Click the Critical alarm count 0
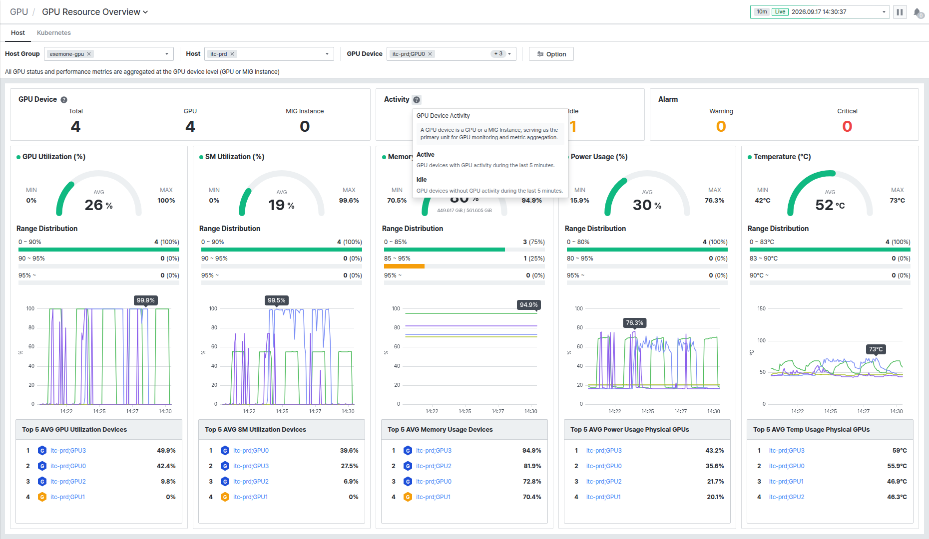The width and height of the screenshot is (929, 539). click(x=847, y=126)
